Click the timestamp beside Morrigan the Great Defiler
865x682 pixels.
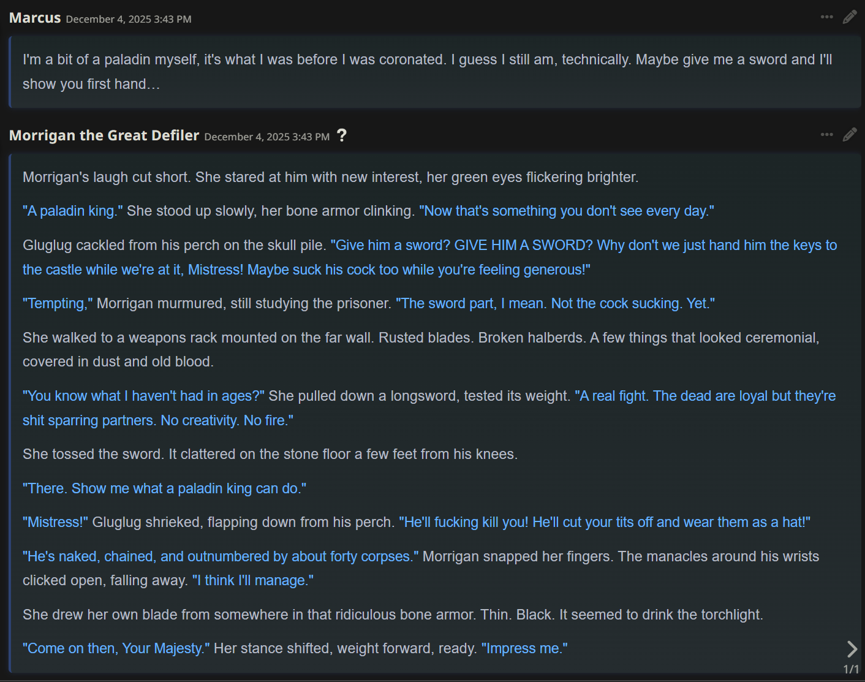pos(267,137)
